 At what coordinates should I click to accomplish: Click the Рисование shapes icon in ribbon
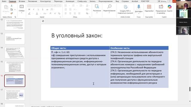coord(97,7)
